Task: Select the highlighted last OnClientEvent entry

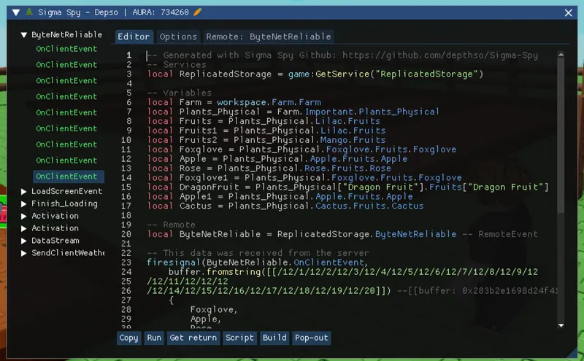Action: click(x=66, y=176)
